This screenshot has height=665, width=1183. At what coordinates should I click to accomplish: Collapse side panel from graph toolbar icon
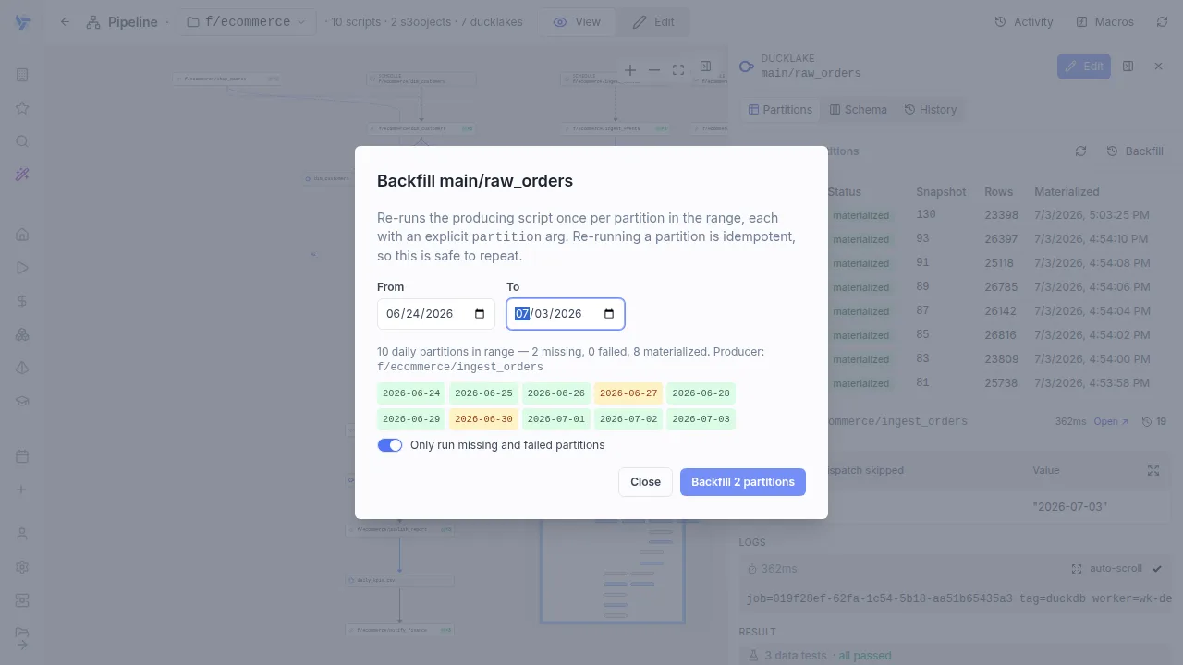(705, 66)
